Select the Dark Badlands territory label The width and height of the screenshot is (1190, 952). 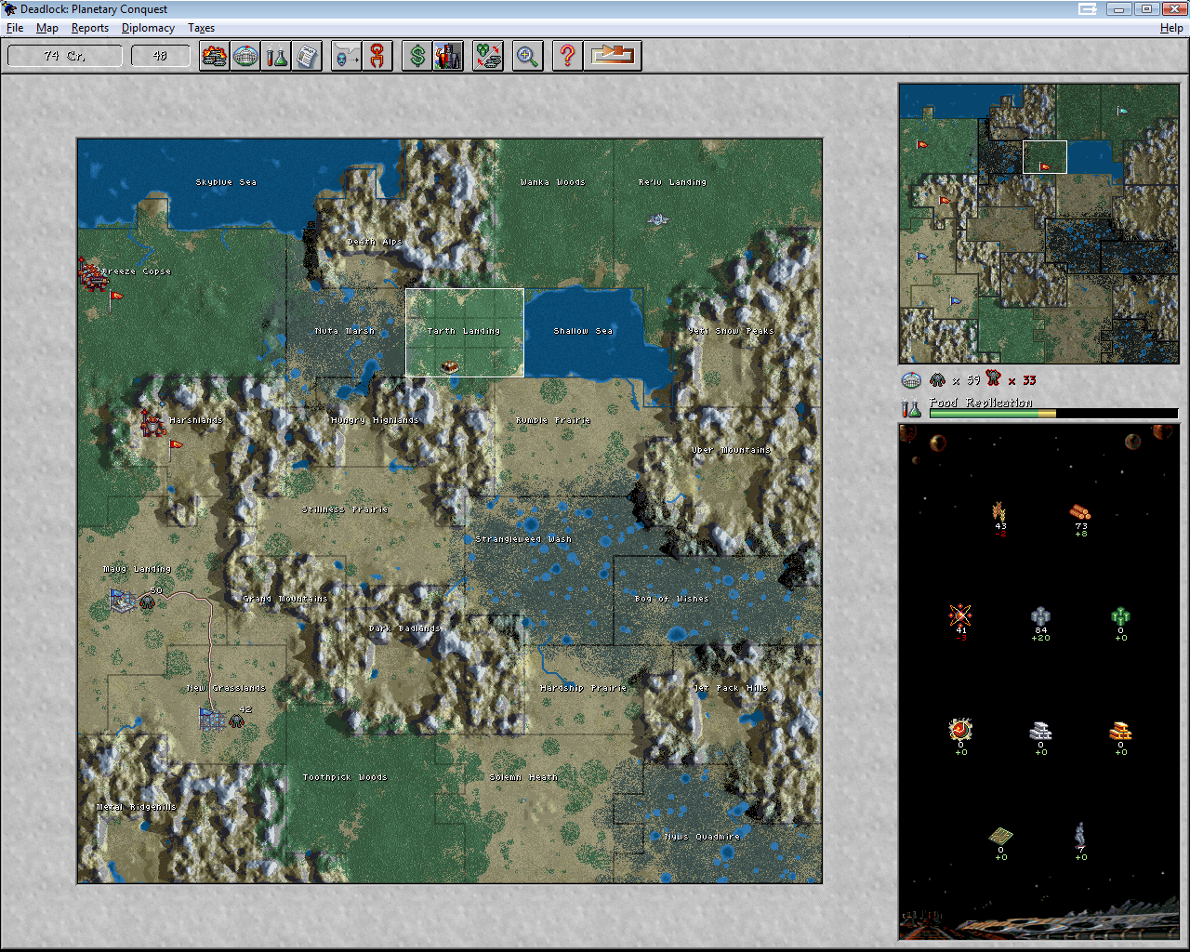click(404, 628)
